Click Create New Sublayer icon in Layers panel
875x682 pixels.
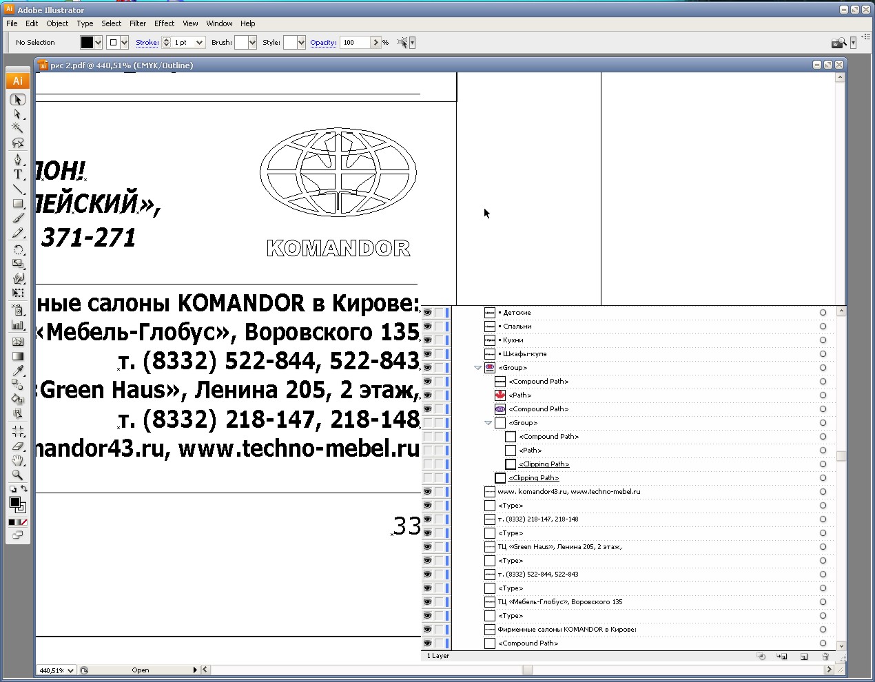(x=782, y=657)
